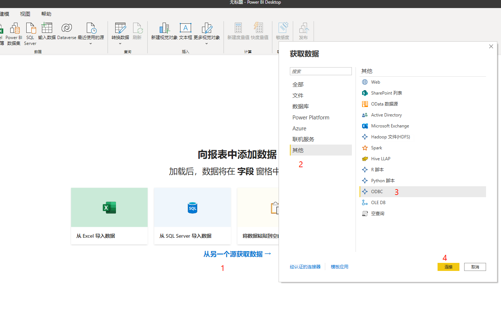Expand the 转换数据 dropdown arrow
This screenshot has width=501, height=314.
120,43
